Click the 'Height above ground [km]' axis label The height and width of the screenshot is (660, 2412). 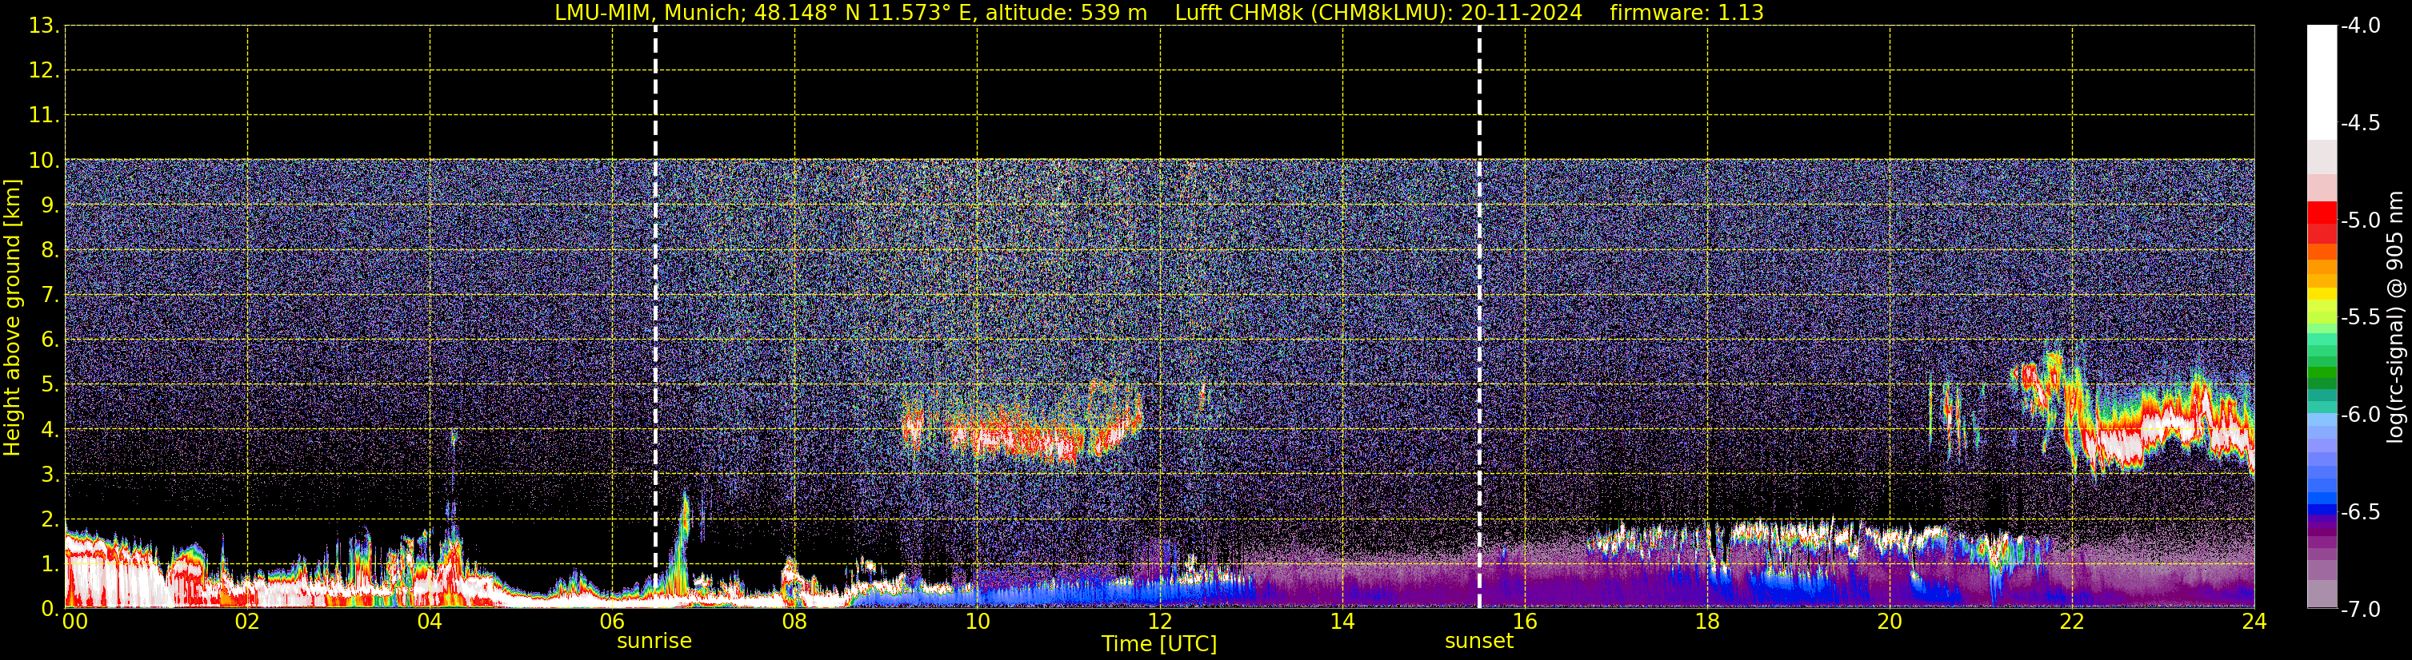pos(12,318)
